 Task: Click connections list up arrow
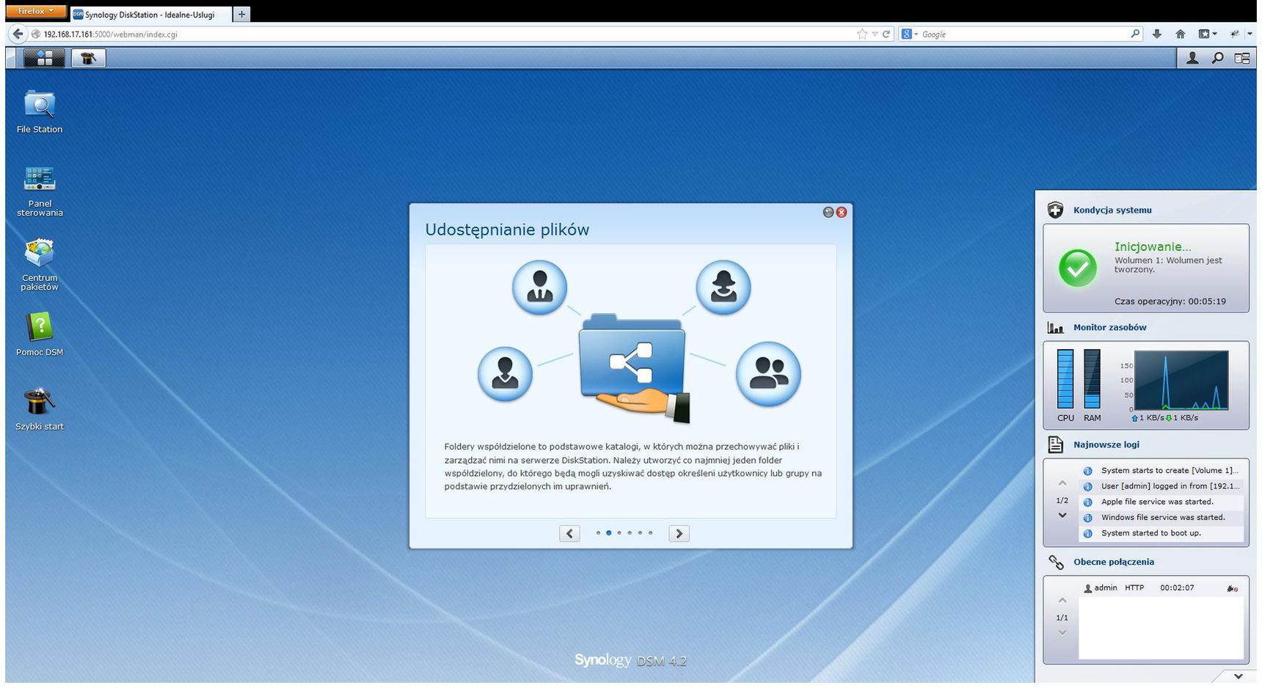pyautogui.click(x=1062, y=601)
